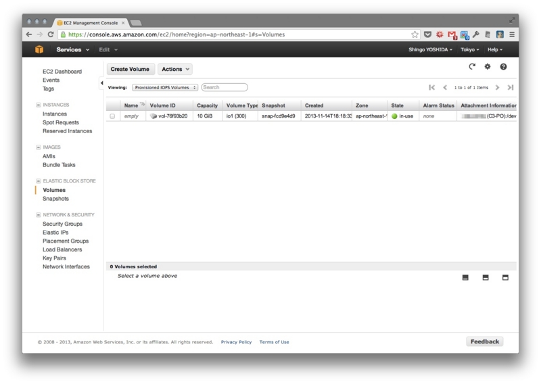
Task: Open Security Groups in sidebar
Action: point(62,224)
